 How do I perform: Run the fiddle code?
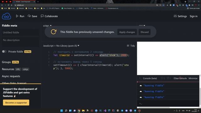point(20,16)
